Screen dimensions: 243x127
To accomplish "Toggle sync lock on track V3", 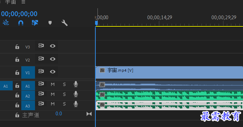I will click(41, 46).
